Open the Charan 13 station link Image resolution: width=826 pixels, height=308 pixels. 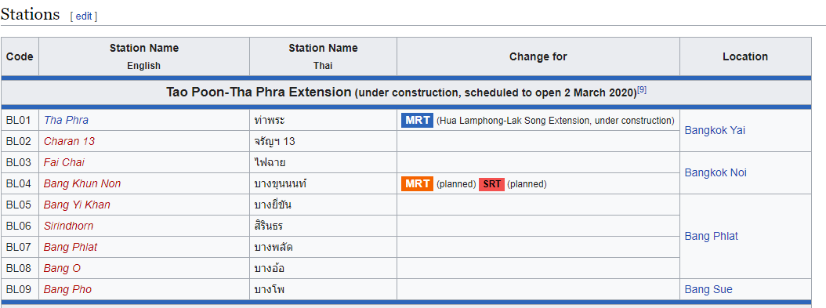(x=69, y=141)
